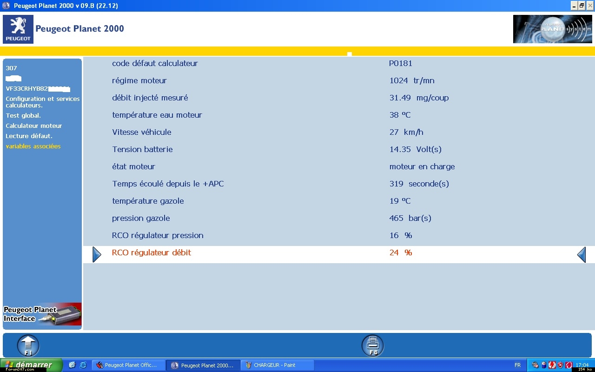Click the value '38 °C'
Viewport: 595px width, 372px height.
click(400, 115)
